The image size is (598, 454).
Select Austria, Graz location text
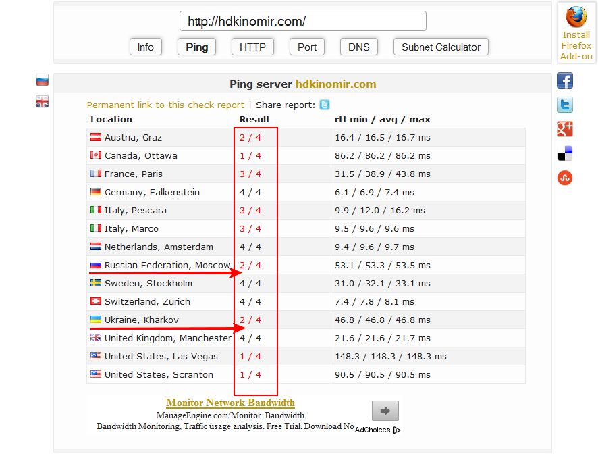pyautogui.click(x=133, y=137)
